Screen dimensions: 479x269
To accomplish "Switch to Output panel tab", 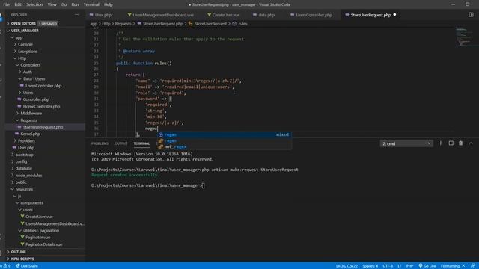I will 121,143.
